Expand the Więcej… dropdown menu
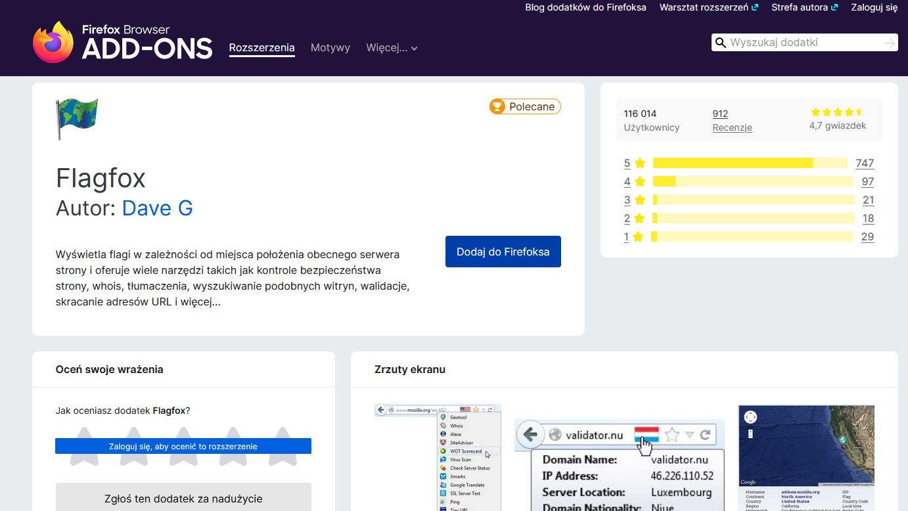Image resolution: width=908 pixels, height=511 pixels. pyautogui.click(x=392, y=48)
